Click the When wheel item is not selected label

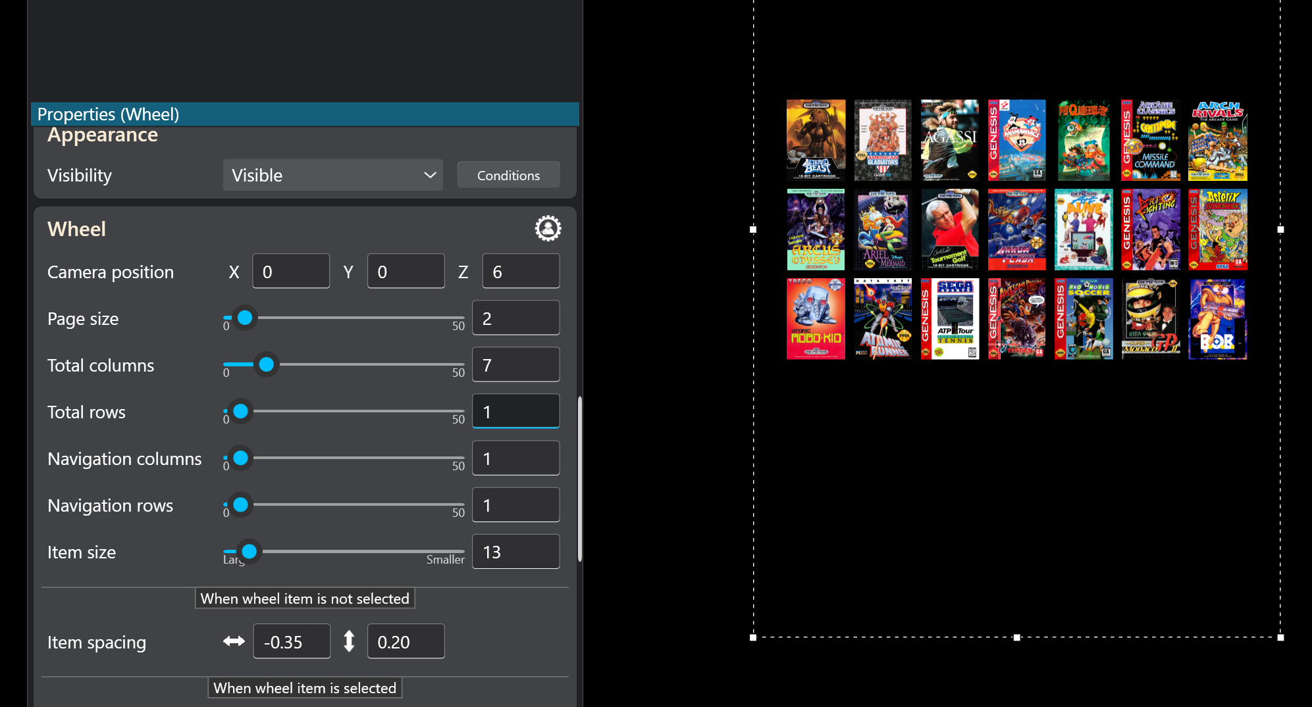305,598
